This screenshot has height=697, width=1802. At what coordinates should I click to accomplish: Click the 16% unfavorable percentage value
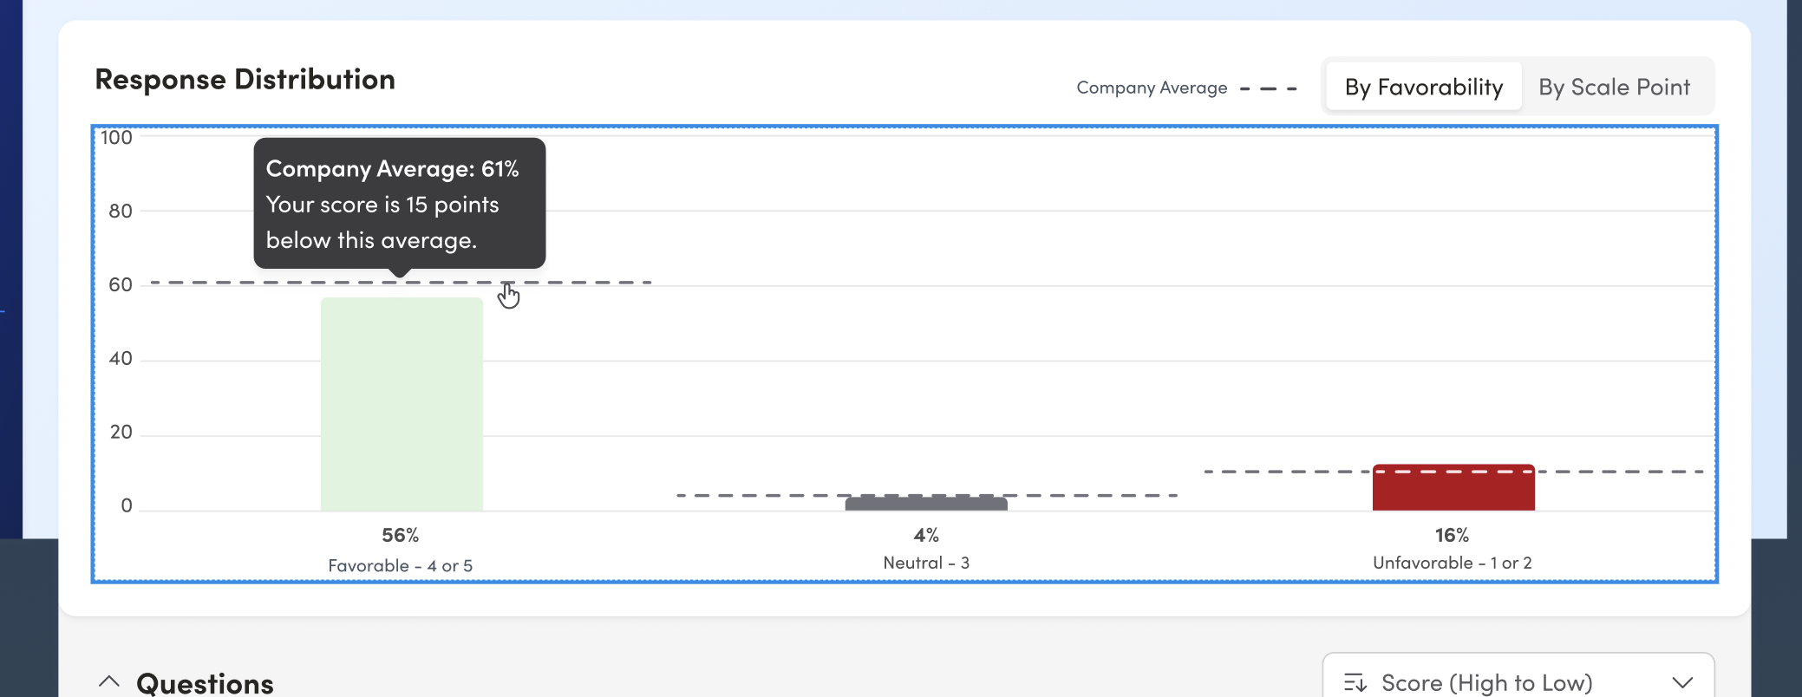click(x=1453, y=535)
